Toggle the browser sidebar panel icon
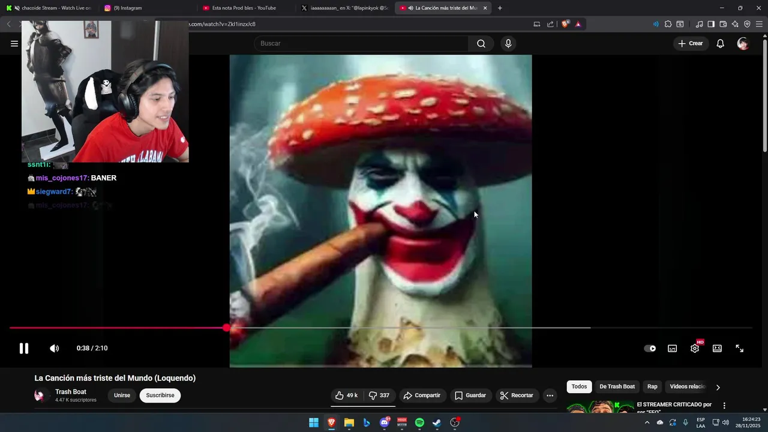Viewport: 768px width, 432px height. (711, 24)
